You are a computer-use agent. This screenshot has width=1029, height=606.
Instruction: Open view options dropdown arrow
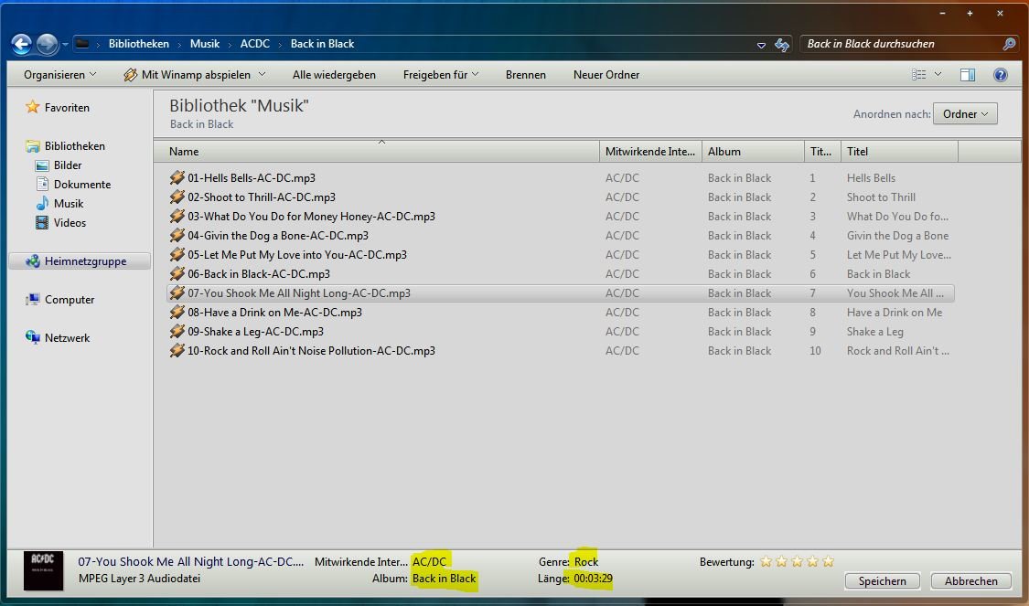click(938, 74)
